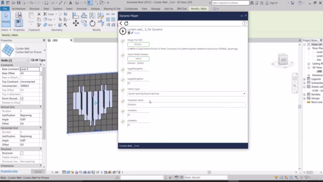Click the Base Constraint value field
The height and width of the screenshot is (182, 323).
click(x=30, y=69)
